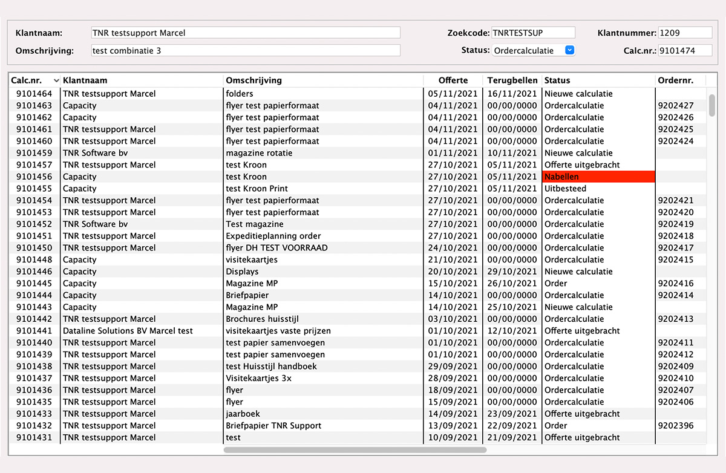
Task: Select row with Calc.nr. 9101464
Action: point(357,94)
